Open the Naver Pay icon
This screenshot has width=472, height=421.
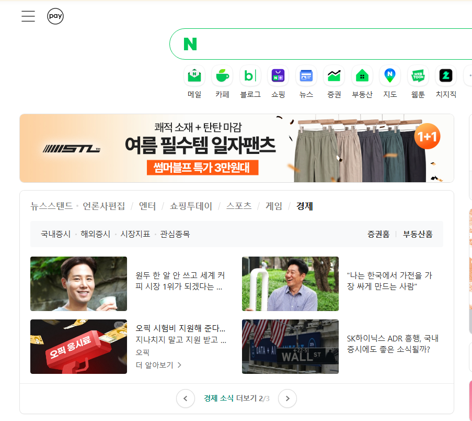[x=55, y=16]
